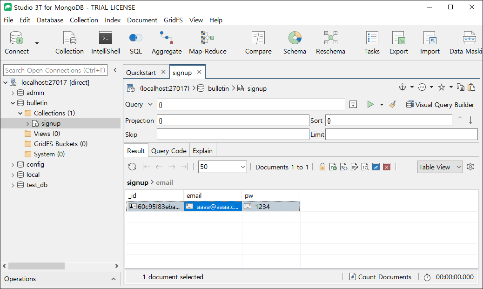This screenshot has width=483, height=289.
Task: Click the query history icon
Action: 422,87
